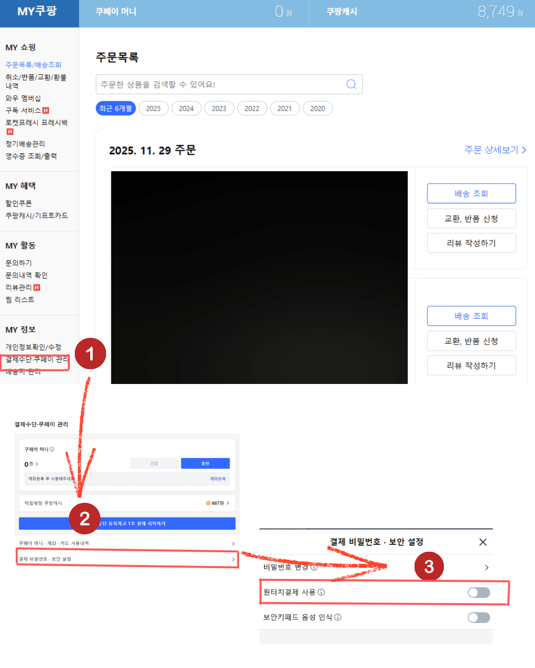Screen dimensions: 535x668
Task: Click info icon next to 원터치결제 사용
Action: click(321, 592)
